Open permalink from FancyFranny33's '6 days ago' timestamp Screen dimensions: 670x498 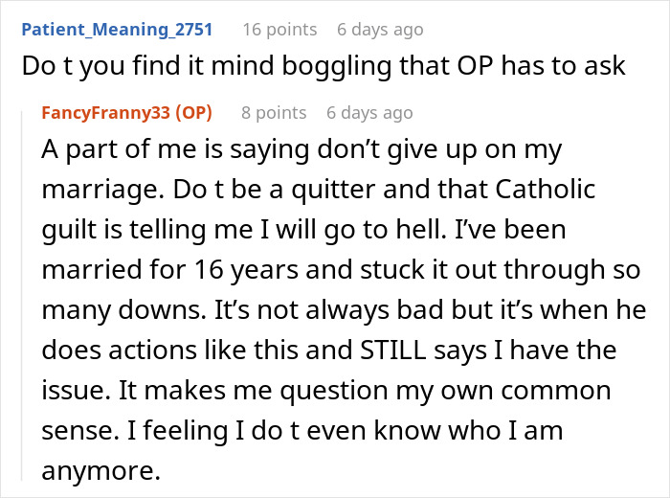pyautogui.click(x=369, y=113)
